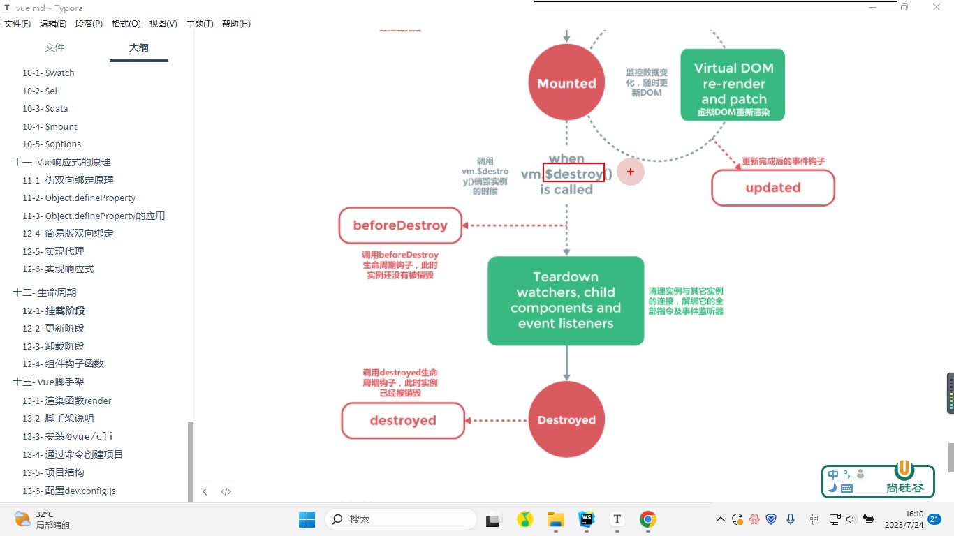
Task: Switch to the 文件 sidebar tab
Action: pos(54,47)
